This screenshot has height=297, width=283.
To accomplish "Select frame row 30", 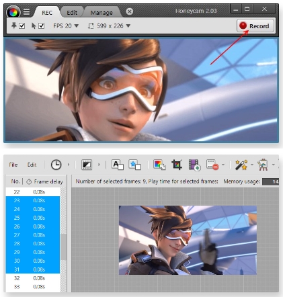I will pyautogui.click(x=33, y=261).
